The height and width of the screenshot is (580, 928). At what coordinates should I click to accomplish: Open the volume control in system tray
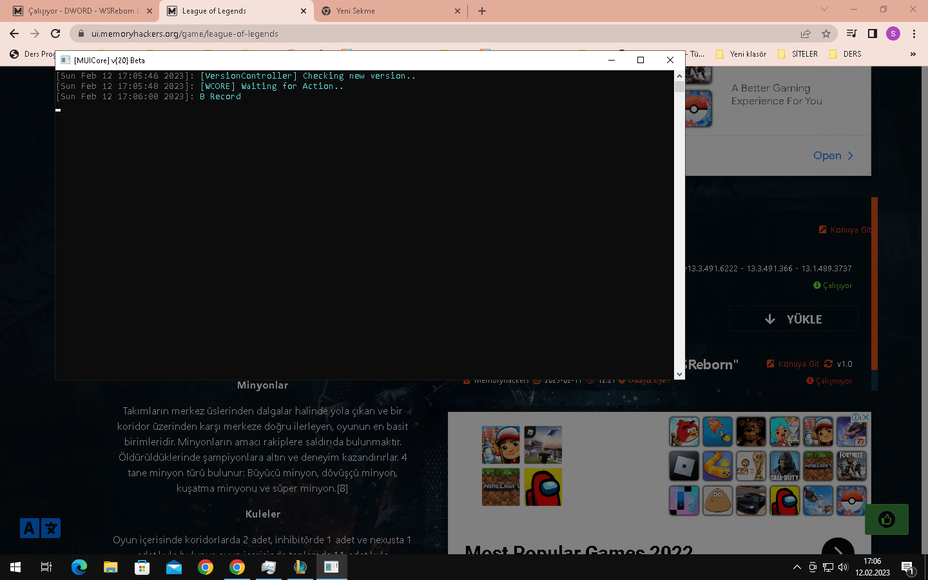[843, 567]
